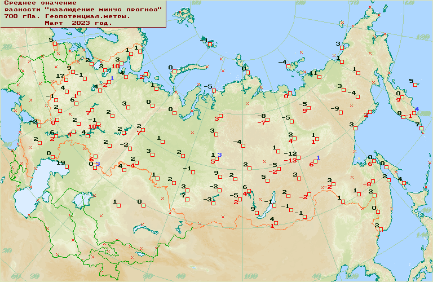Click the date text 'Март 2023 год.'
Image resolution: width=433 pixels, height=282 pixels.
(78, 23)
